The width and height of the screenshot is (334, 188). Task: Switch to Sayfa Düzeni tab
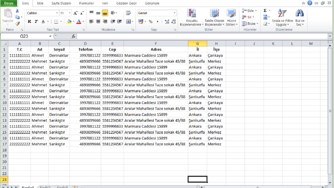(x=61, y=3)
